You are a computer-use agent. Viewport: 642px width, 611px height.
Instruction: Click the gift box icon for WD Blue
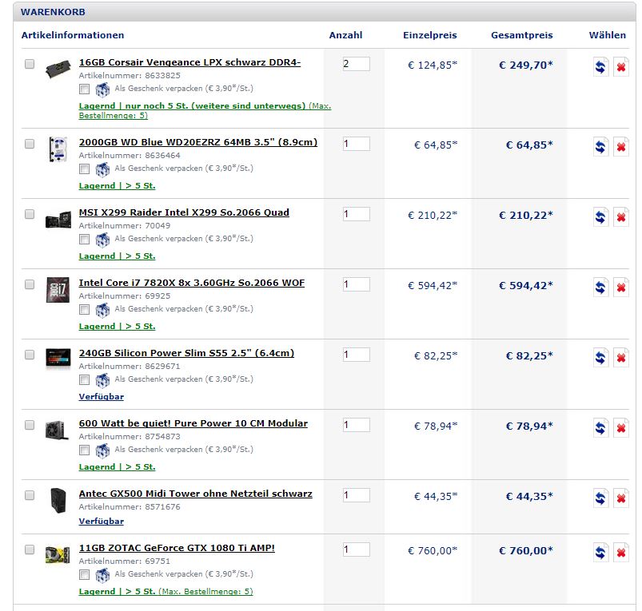coord(102,169)
